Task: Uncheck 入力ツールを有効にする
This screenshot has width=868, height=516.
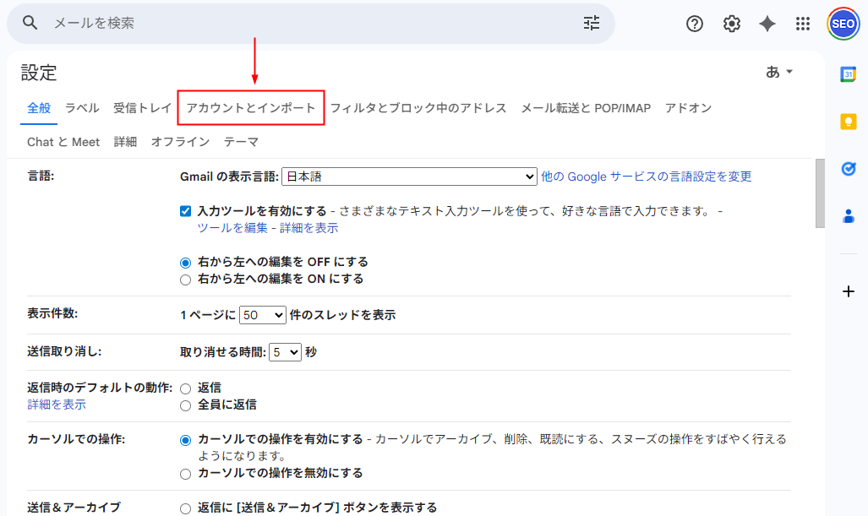Action: click(187, 211)
